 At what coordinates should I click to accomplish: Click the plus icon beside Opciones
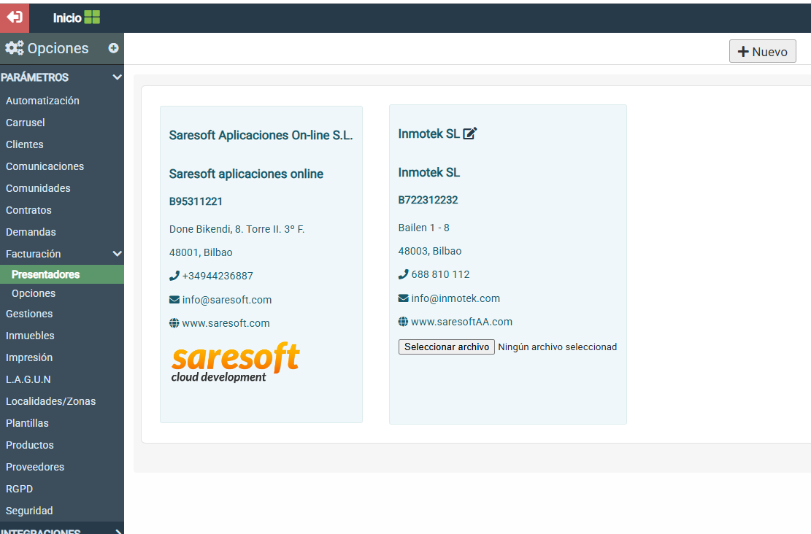(113, 48)
